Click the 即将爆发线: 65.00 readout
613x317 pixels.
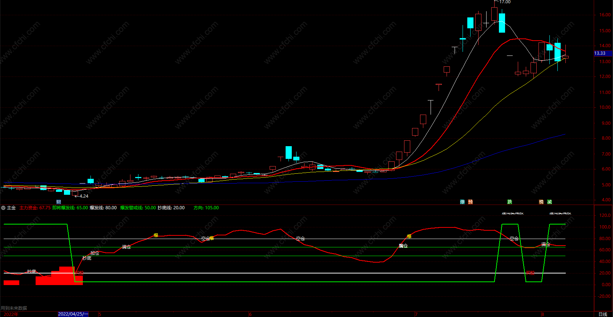[70, 208]
